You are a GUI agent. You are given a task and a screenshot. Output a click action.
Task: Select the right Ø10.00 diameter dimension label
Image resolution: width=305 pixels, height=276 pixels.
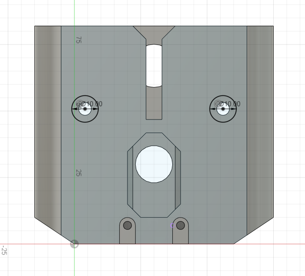(229, 104)
